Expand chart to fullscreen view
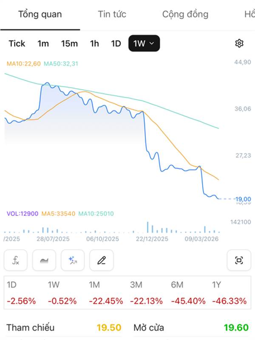 [239, 261]
